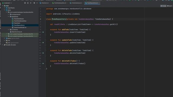Hide the project panel with minus icon
Viewport: 173px width, 97px height.
point(37,3)
